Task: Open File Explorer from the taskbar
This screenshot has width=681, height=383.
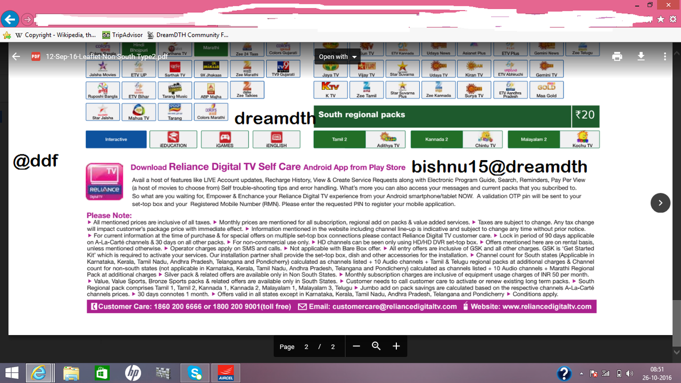Action: [71, 373]
